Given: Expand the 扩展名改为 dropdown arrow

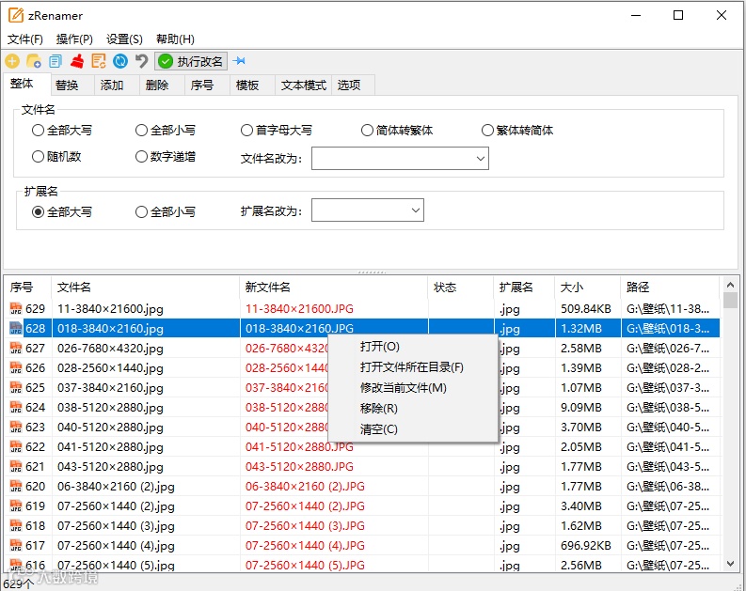Looking at the screenshot, I should pos(416,210).
